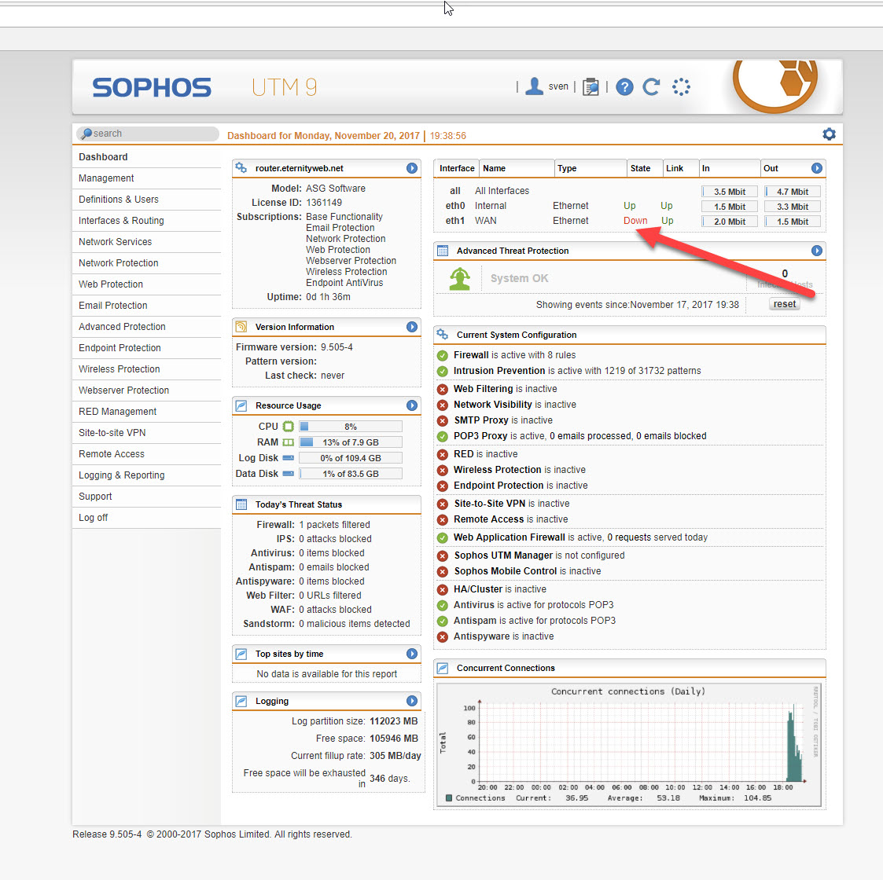Screen dimensions: 883x880
Task: Click the menu search field
Action: click(x=148, y=134)
